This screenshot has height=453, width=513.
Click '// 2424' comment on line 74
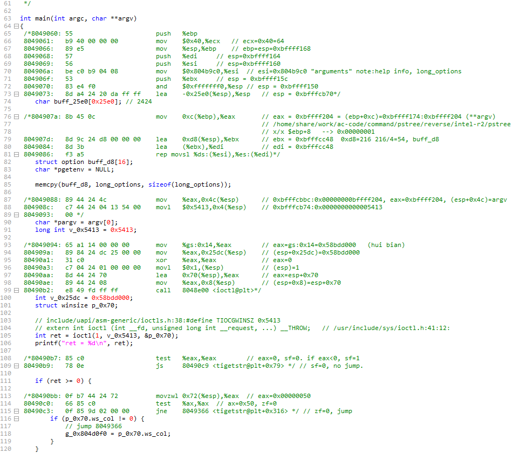[139, 102]
